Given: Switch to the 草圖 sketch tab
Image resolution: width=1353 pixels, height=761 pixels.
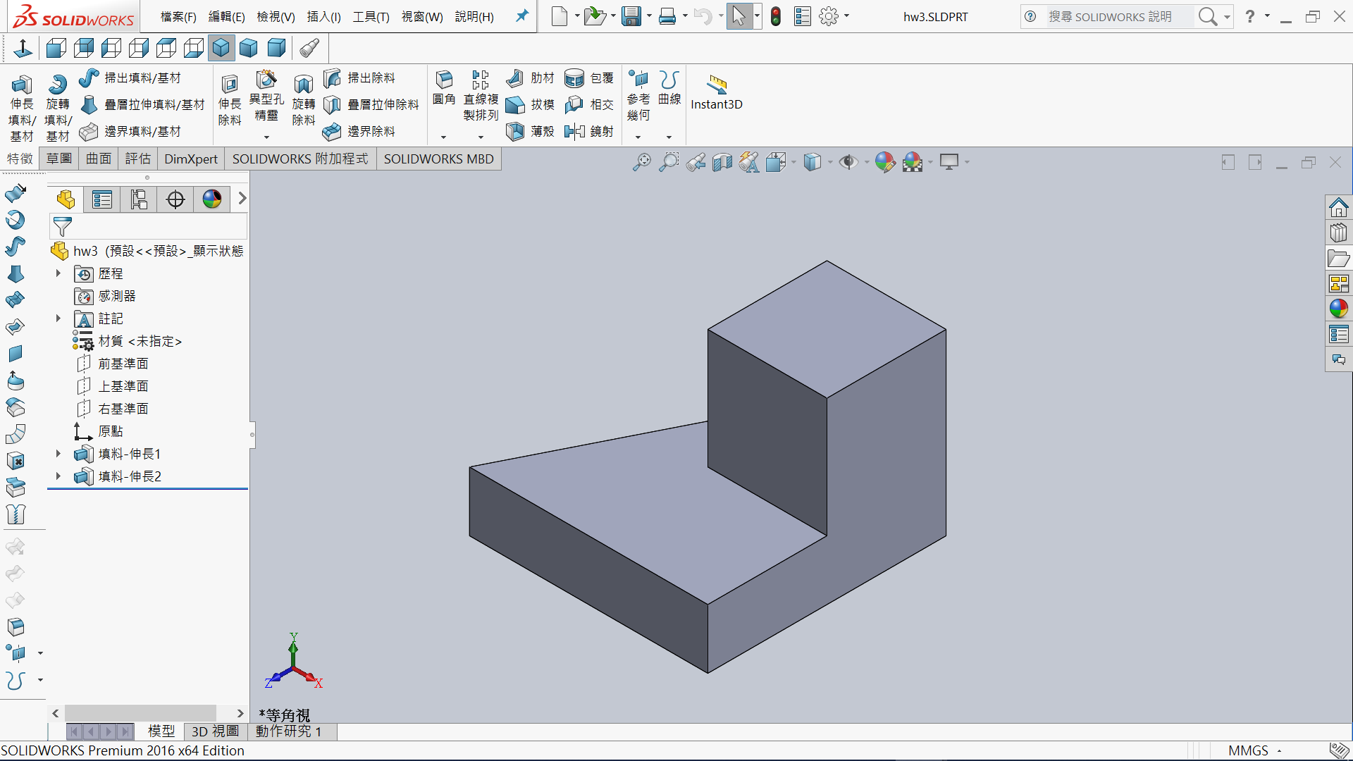Looking at the screenshot, I should point(59,159).
